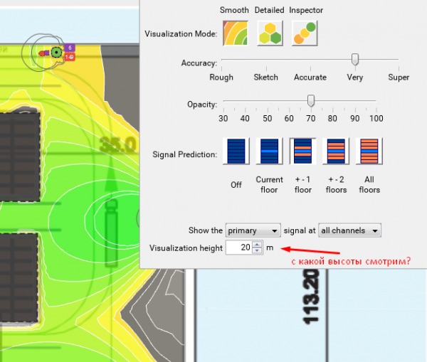
Task: Set Opacity to the 100 mark
Action: point(376,102)
